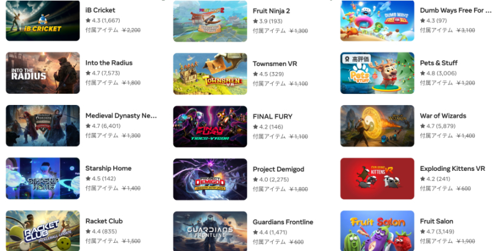Open the War of Wizards title link
Screen dimensions: 497x251
tap(443, 116)
